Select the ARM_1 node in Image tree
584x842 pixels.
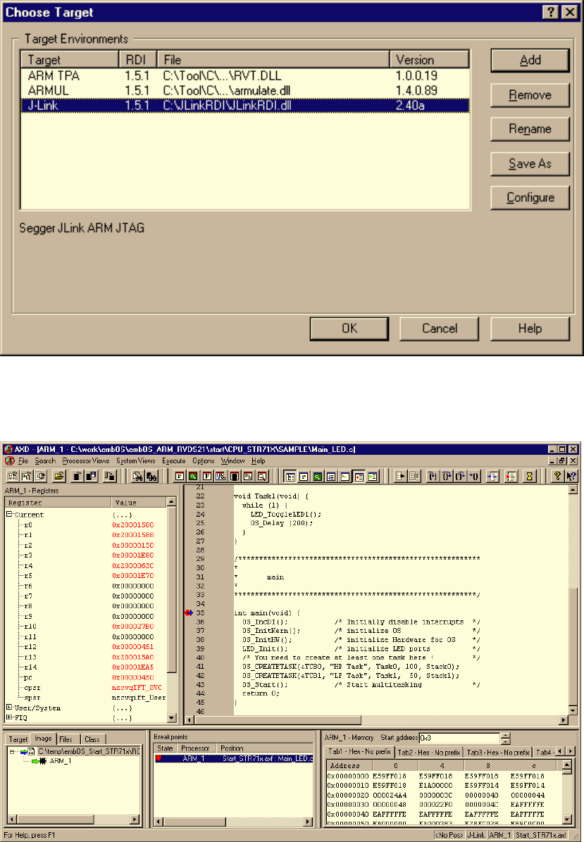click(60, 761)
